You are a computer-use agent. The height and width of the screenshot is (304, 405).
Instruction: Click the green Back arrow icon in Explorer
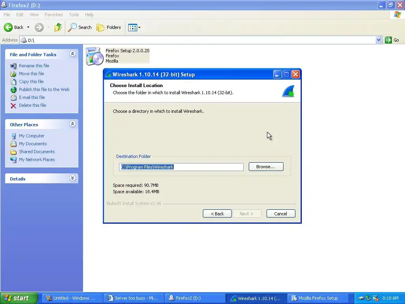8,27
